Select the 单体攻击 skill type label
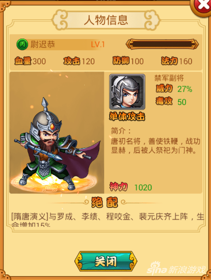The image size is (211, 280). pyautogui.click(x=127, y=117)
